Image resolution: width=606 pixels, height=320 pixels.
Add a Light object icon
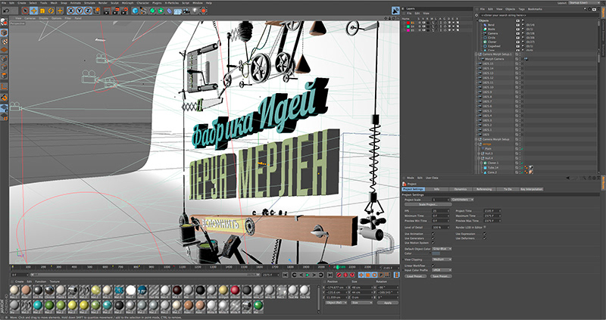pyautogui.click(x=195, y=11)
